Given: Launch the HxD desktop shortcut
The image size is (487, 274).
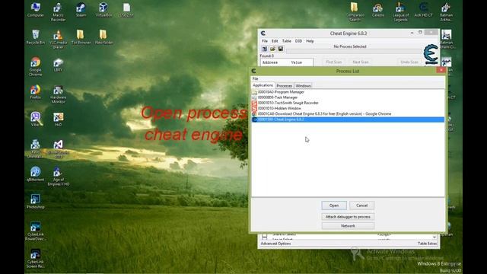Looking at the screenshot, I should (58, 119).
